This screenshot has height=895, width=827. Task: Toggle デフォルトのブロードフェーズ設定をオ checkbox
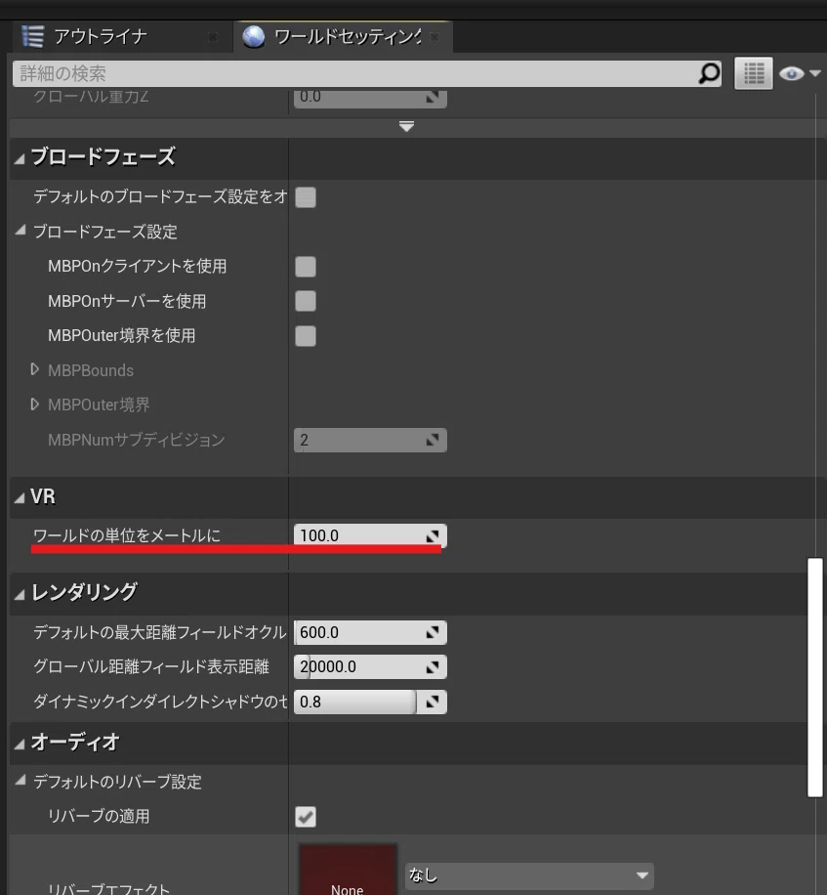306,197
